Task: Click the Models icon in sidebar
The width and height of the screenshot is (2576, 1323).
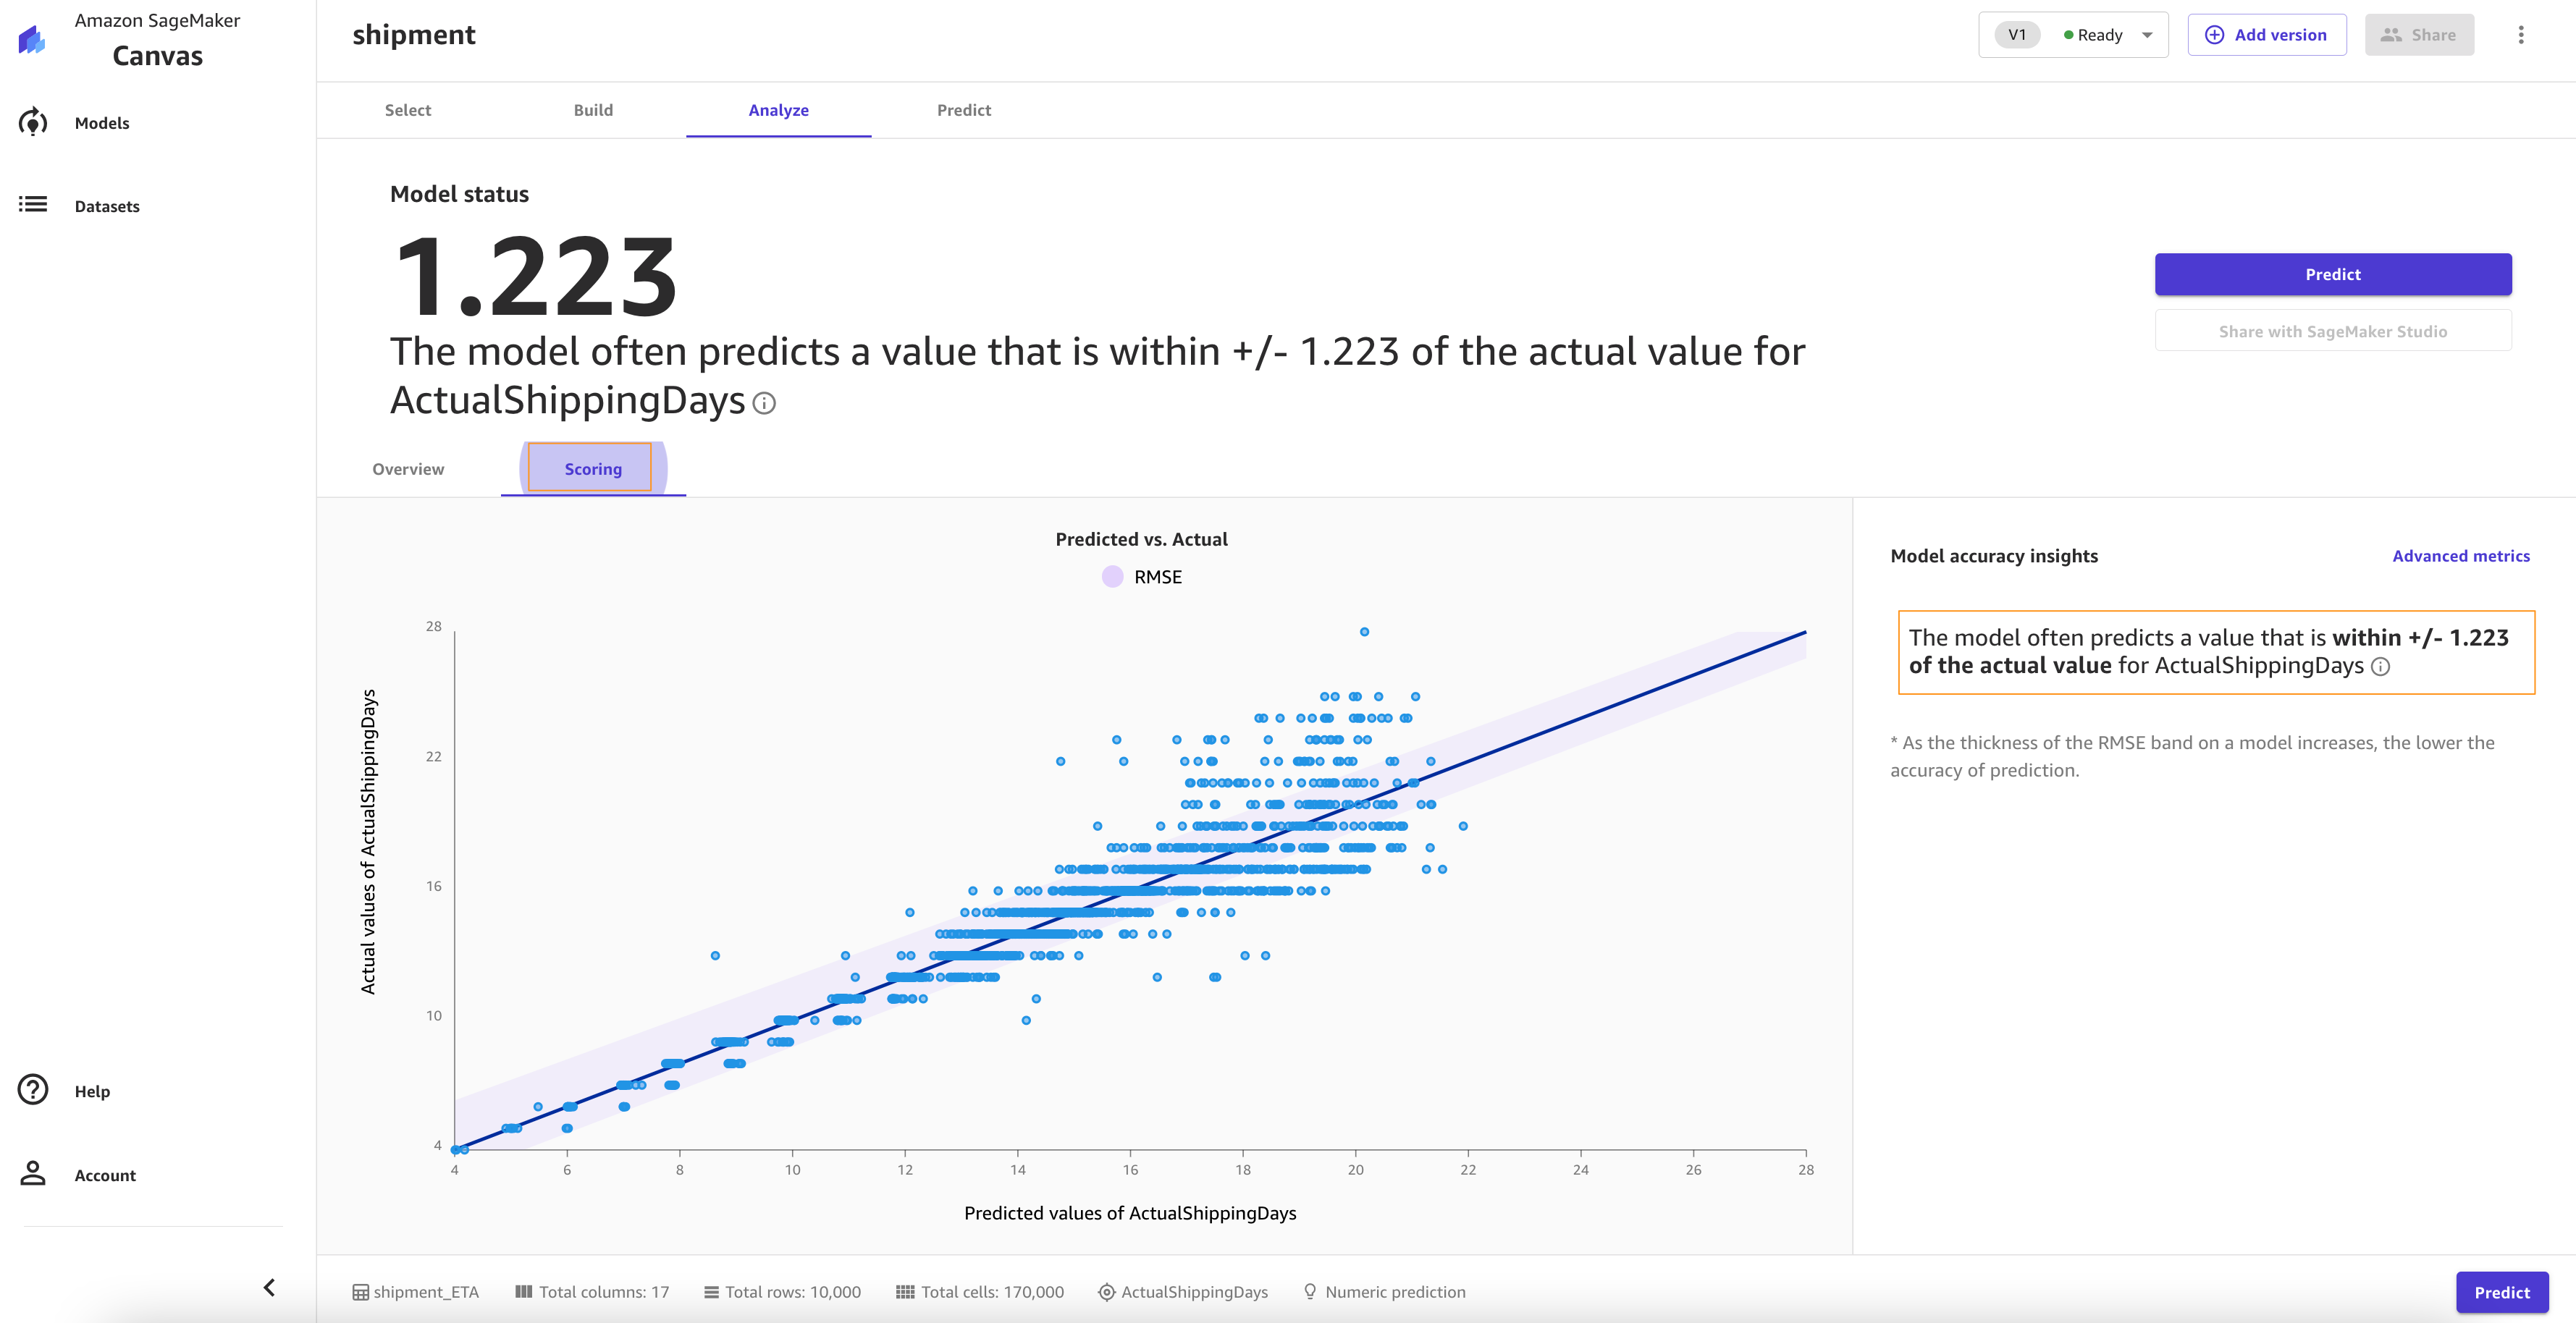Action: [x=33, y=123]
